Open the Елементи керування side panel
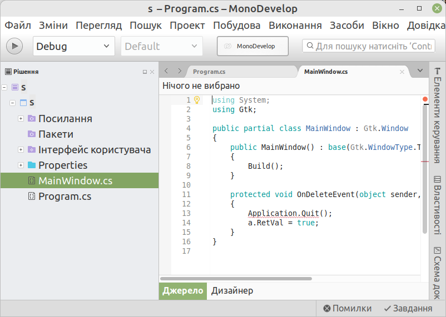 (x=438, y=115)
